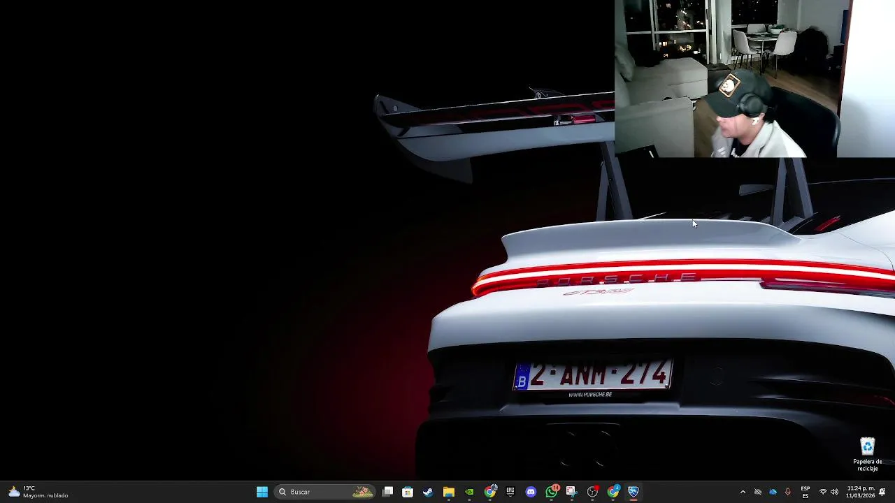Viewport: 895px width, 503px height.
Task: Open the Windows Start menu
Action: click(262, 492)
